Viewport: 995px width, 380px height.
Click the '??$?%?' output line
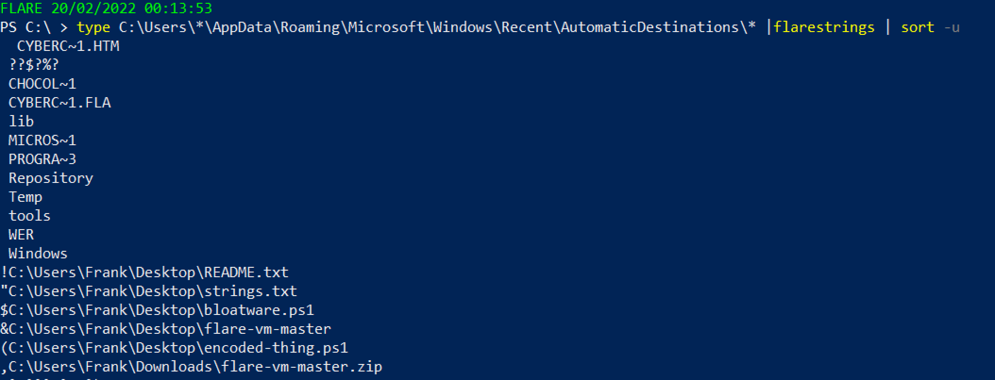click(x=34, y=65)
